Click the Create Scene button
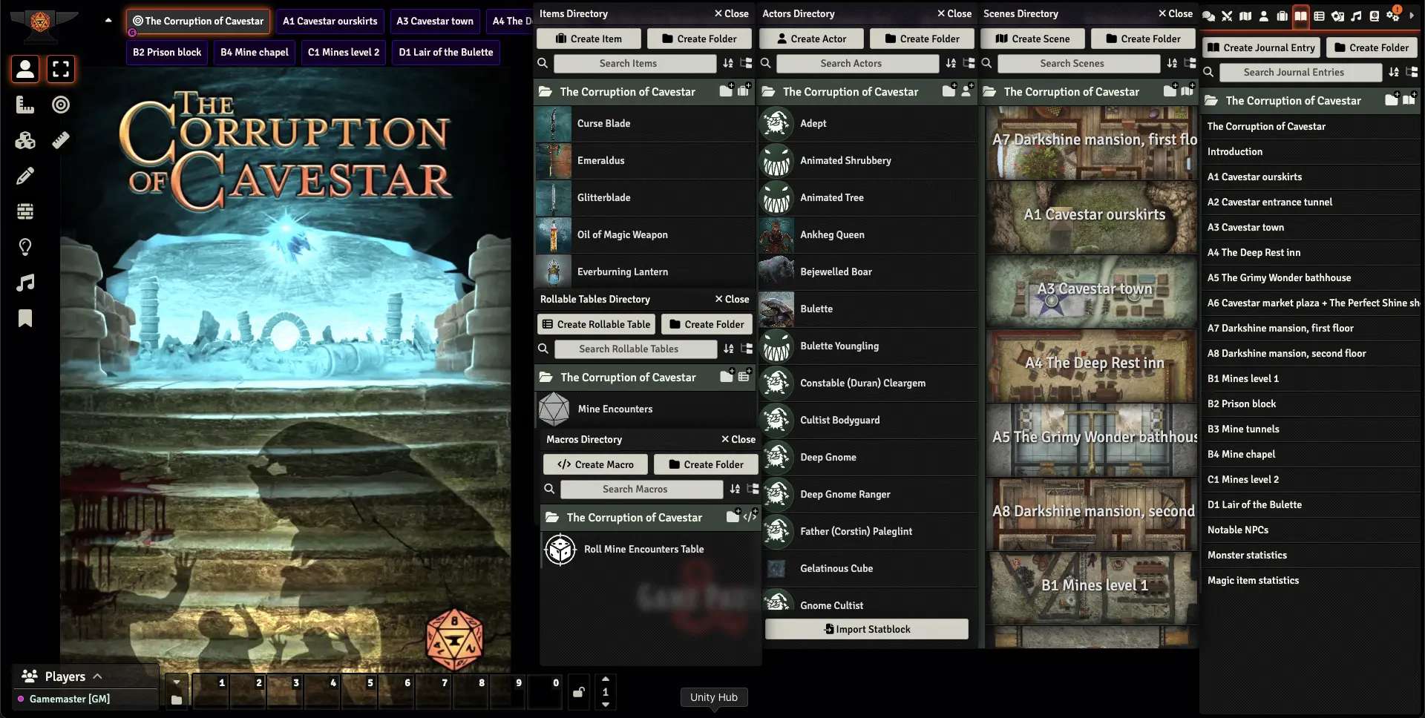1425x718 pixels. [1032, 39]
